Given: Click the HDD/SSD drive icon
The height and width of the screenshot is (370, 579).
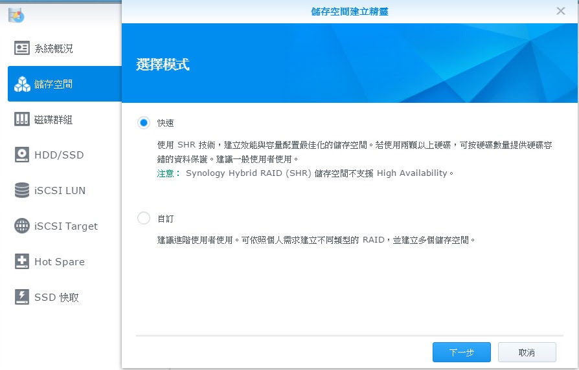Looking at the screenshot, I should coord(22,155).
